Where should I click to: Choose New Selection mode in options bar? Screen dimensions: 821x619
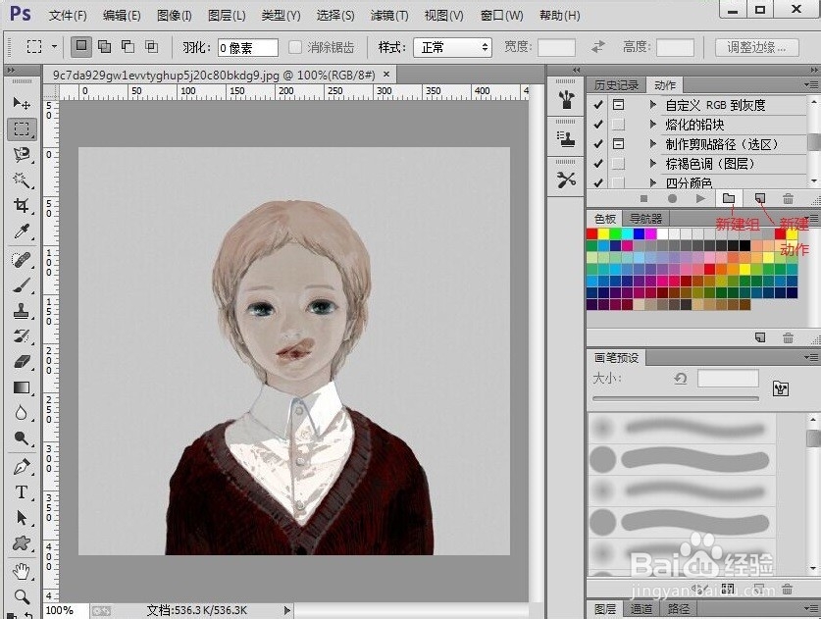81,47
